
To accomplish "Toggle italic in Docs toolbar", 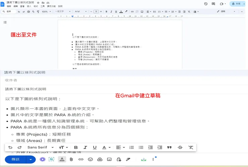I will pos(111,11).
